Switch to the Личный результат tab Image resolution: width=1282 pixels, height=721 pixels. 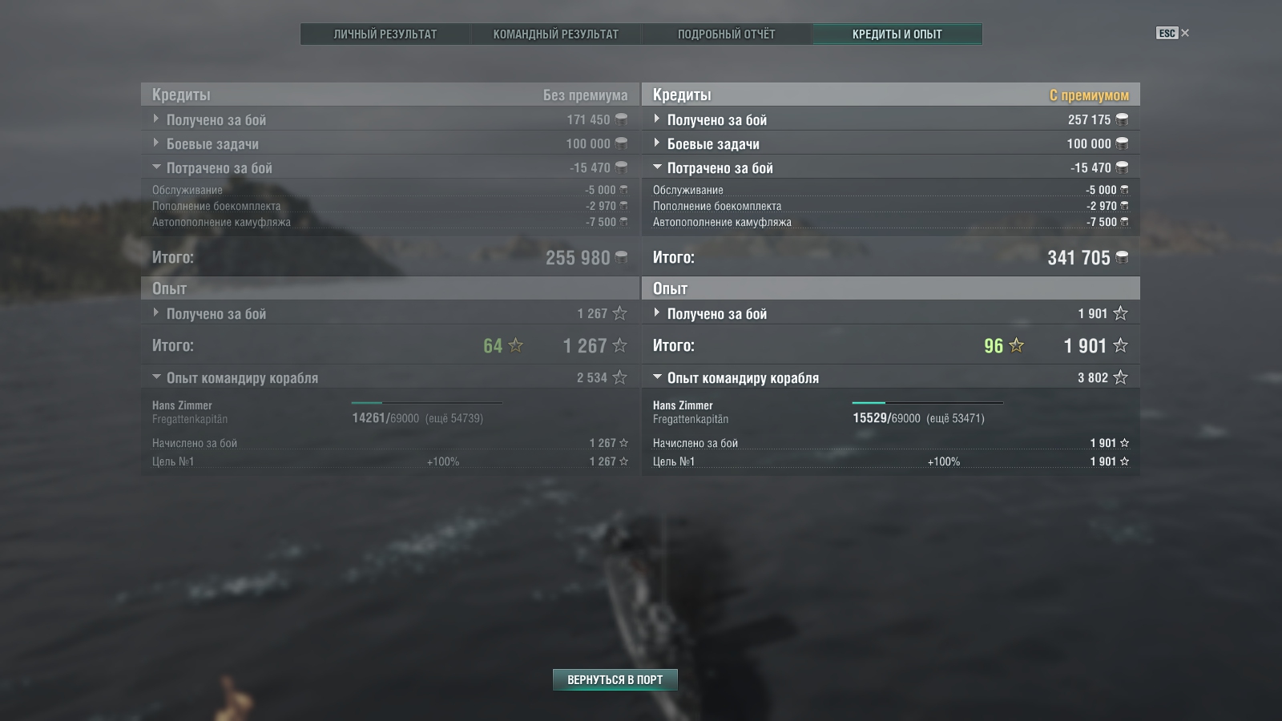point(385,34)
